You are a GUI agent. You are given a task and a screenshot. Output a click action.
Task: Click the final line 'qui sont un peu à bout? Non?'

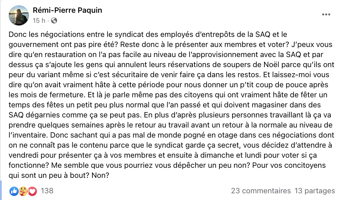point(59,176)
